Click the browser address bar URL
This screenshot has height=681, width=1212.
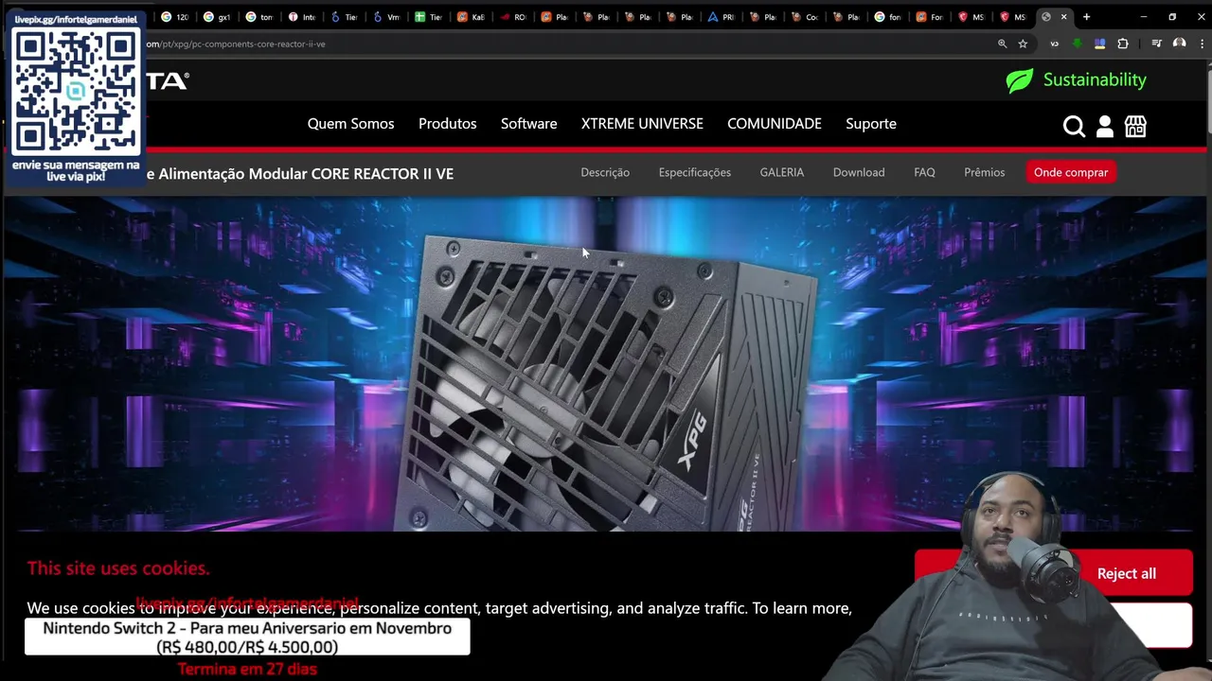pos(237,44)
